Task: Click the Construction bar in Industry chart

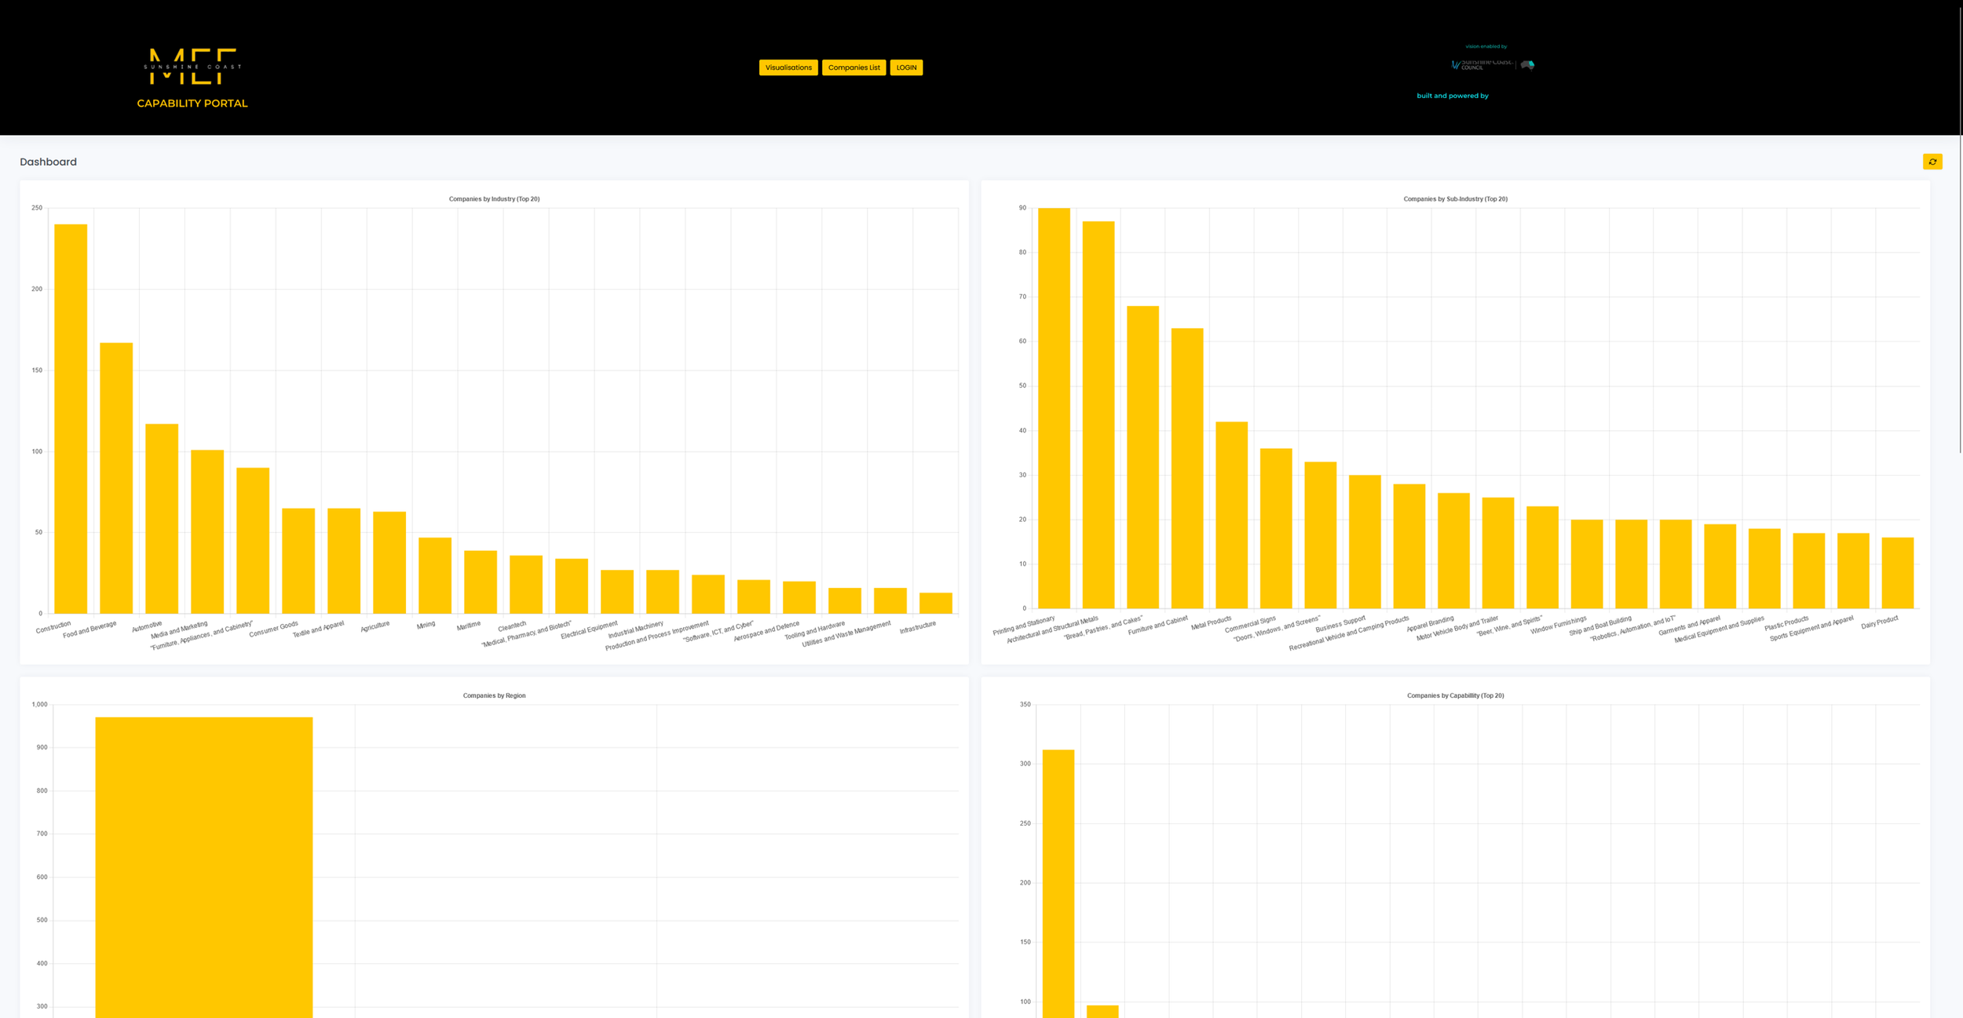Action: pyautogui.click(x=71, y=418)
